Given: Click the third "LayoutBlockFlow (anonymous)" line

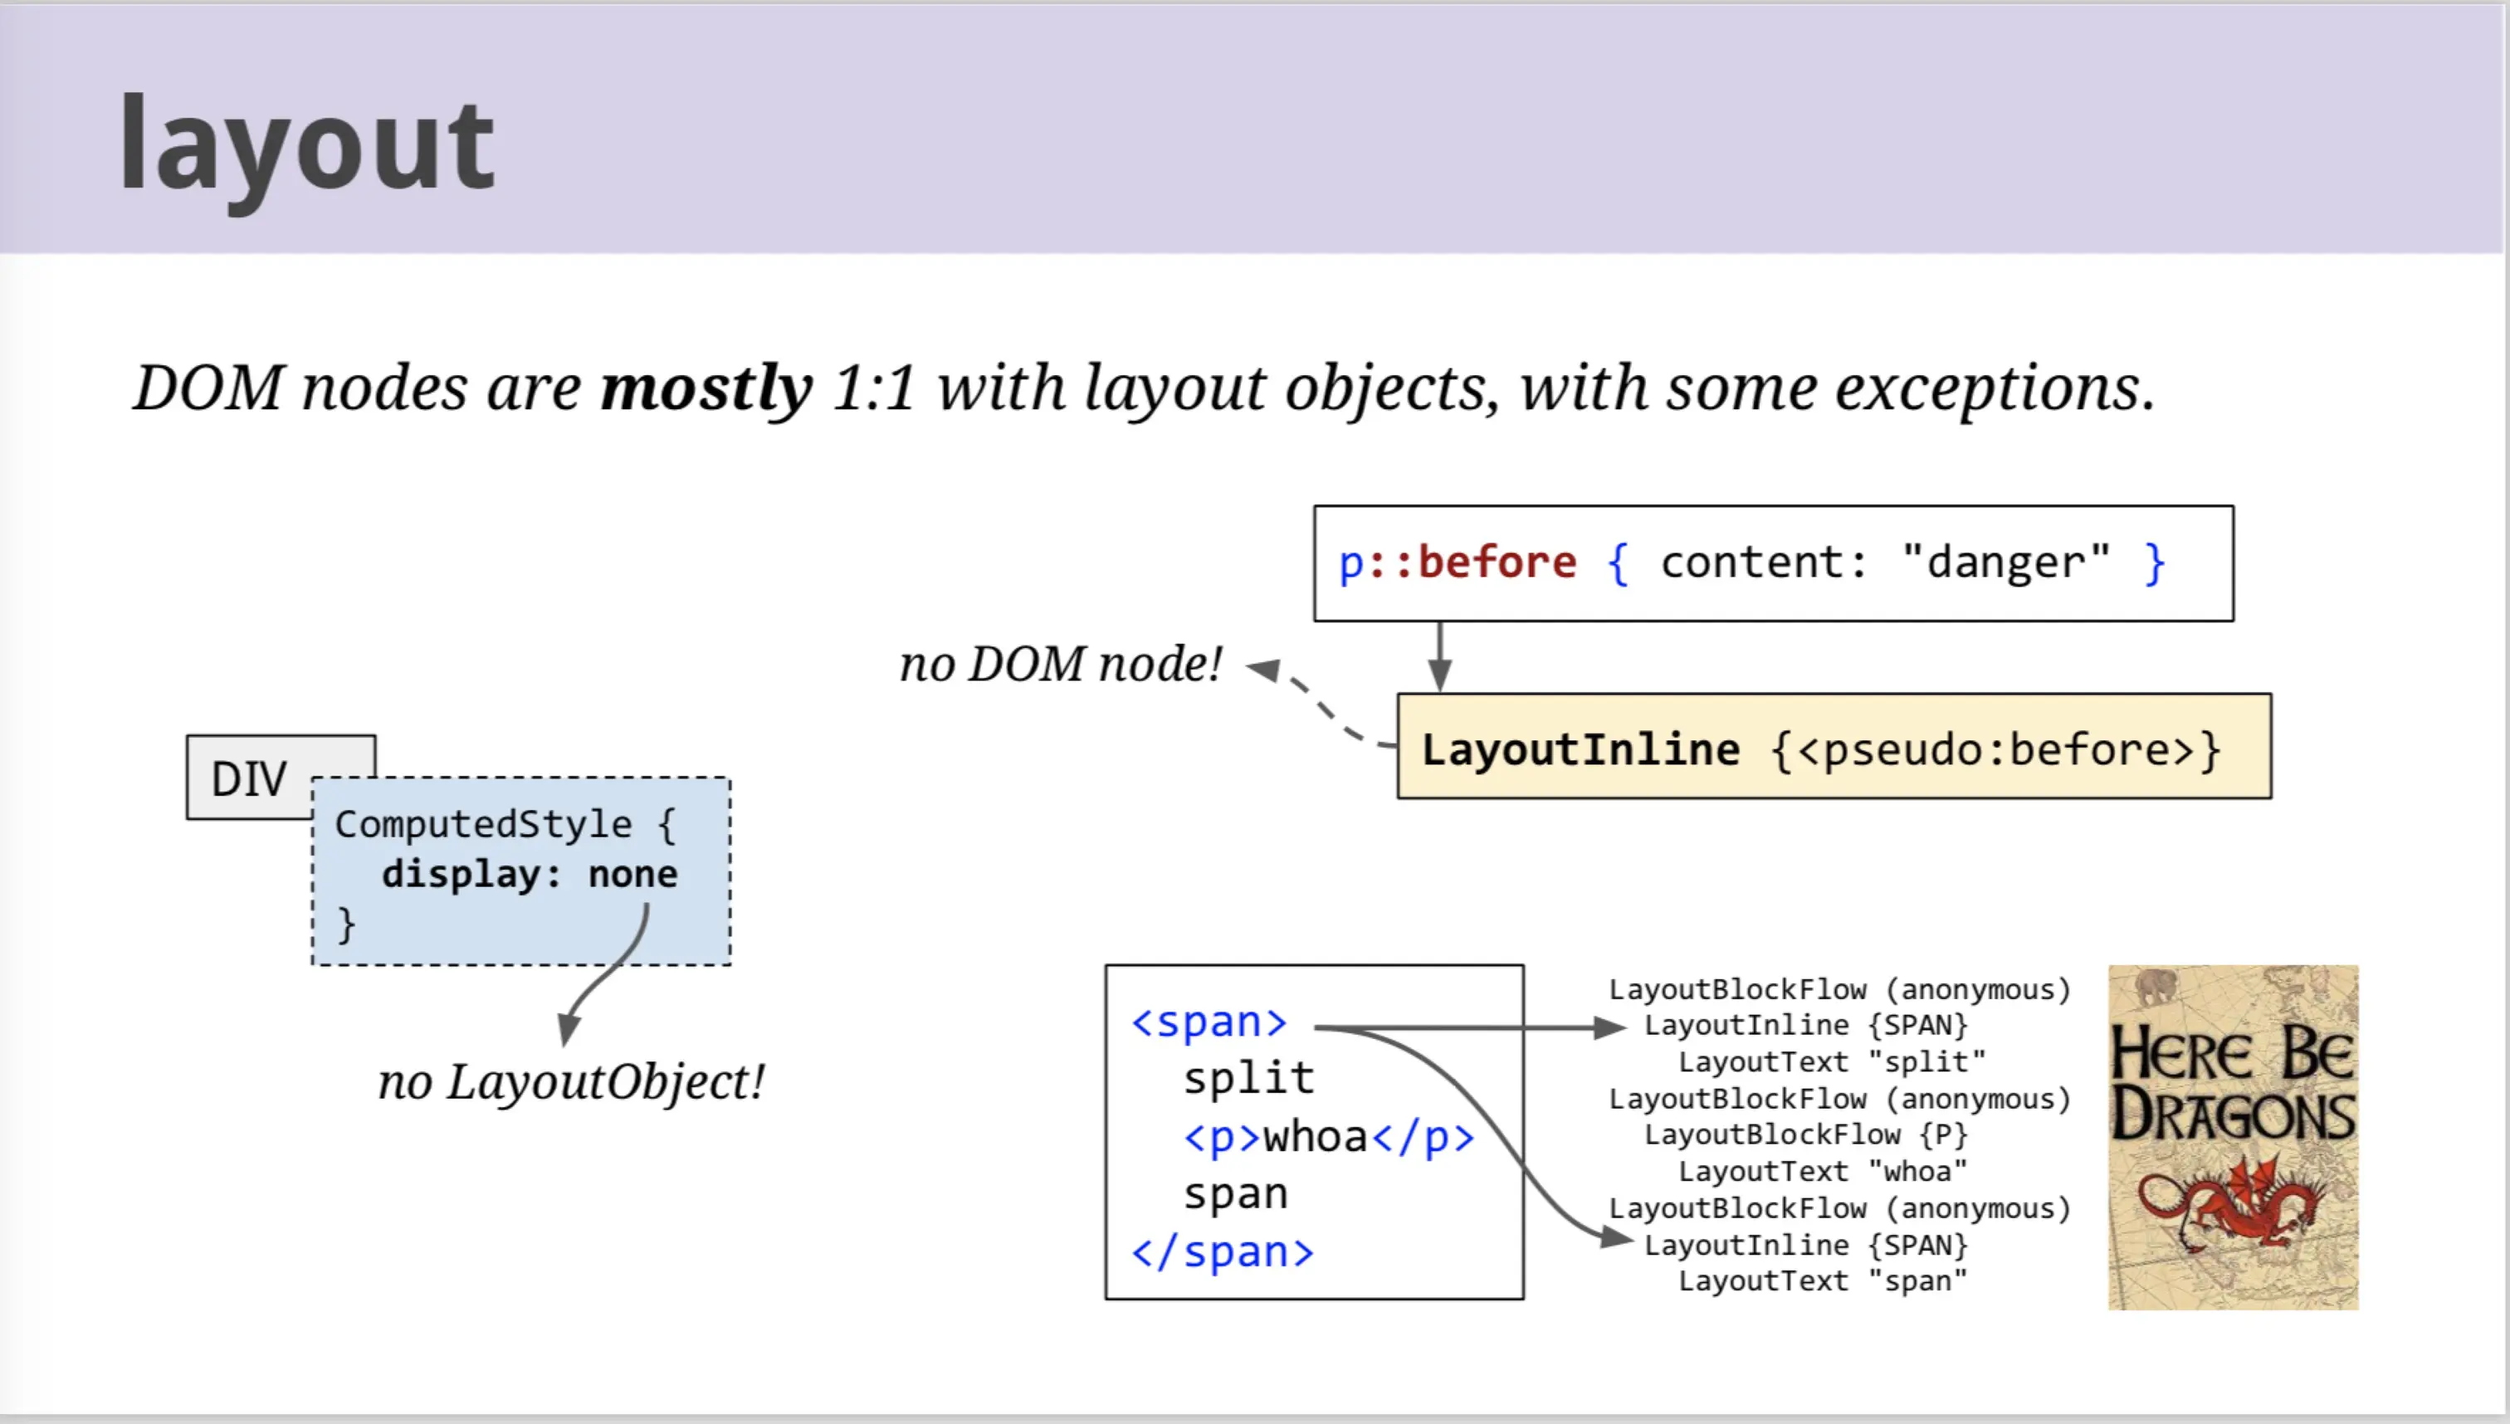Looking at the screenshot, I should click(x=1840, y=1209).
